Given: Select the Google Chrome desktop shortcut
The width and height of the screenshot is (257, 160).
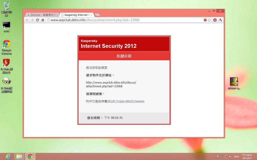Looking at the screenshot, I should [7, 47].
